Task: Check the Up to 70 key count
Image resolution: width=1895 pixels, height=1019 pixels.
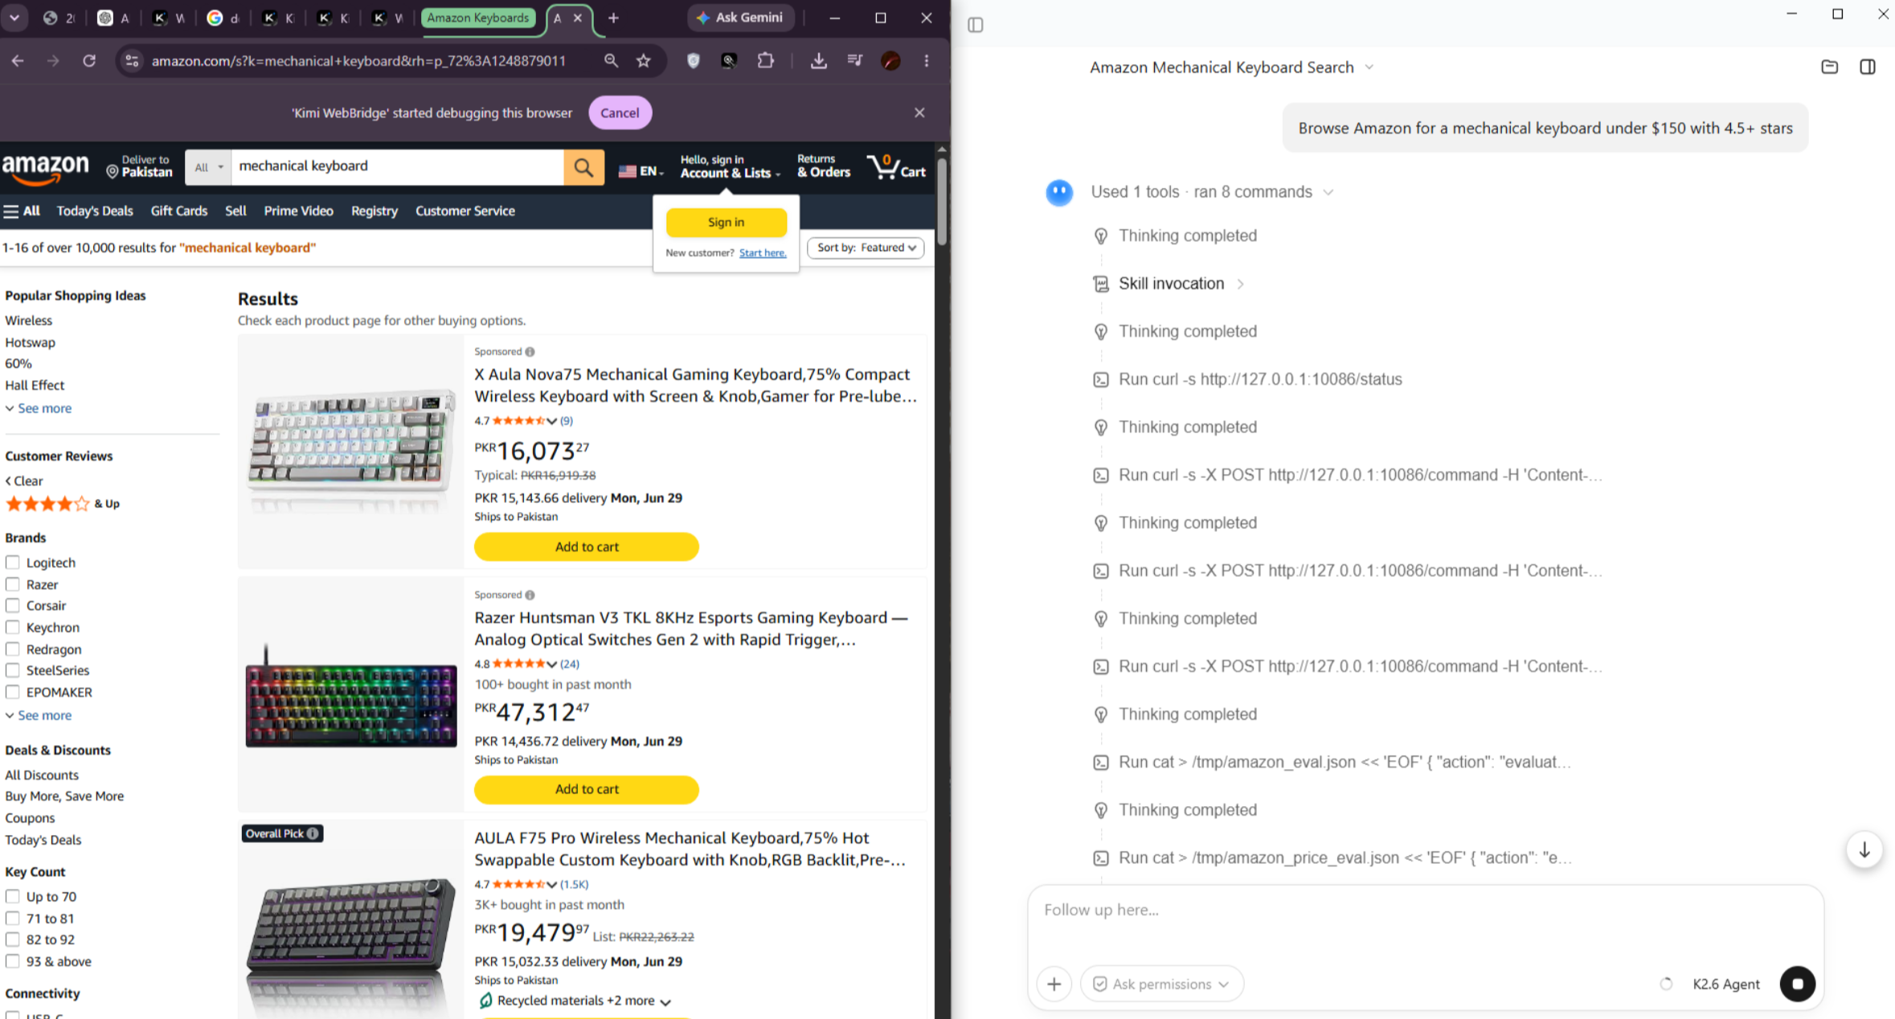Action: [x=13, y=897]
